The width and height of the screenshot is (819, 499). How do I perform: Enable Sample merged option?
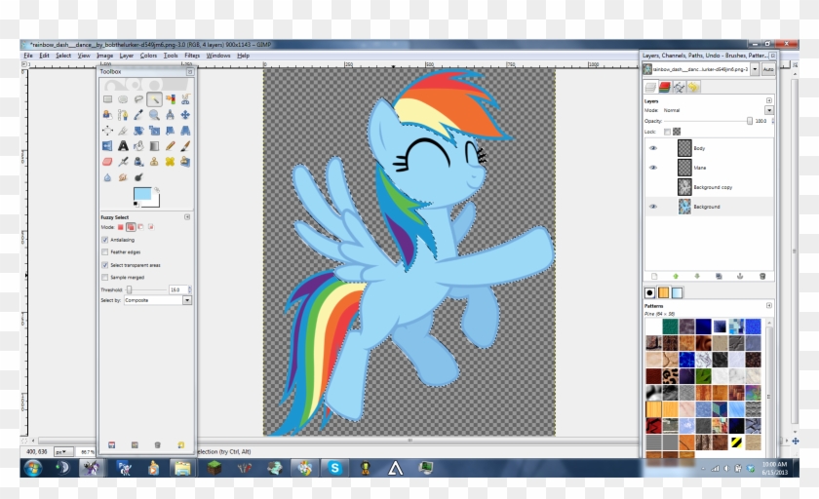point(104,278)
